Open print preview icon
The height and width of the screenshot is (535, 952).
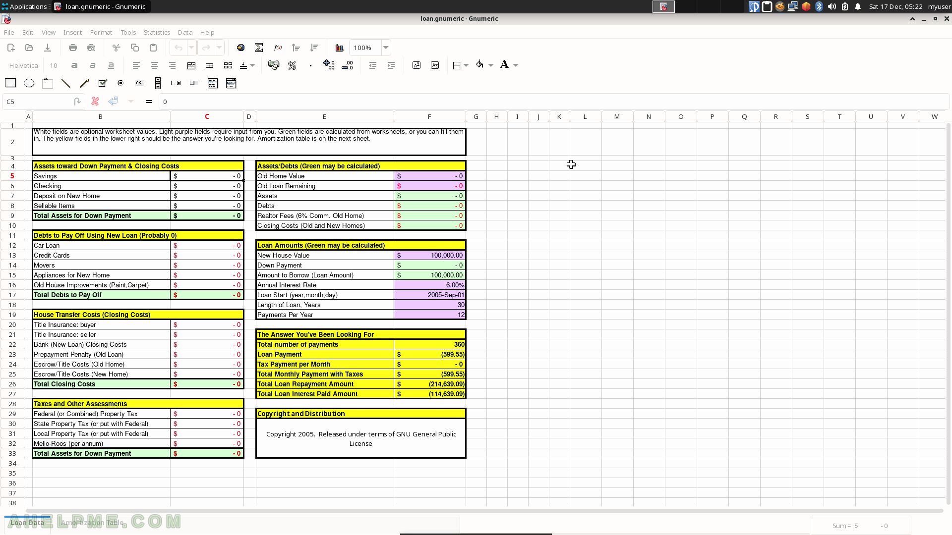pyautogui.click(x=91, y=48)
